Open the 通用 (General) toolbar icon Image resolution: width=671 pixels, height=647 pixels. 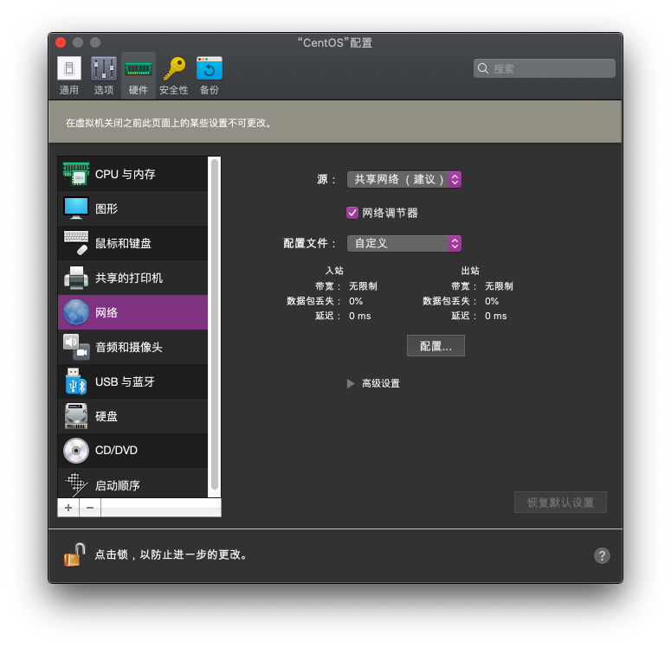pos(69,68)
